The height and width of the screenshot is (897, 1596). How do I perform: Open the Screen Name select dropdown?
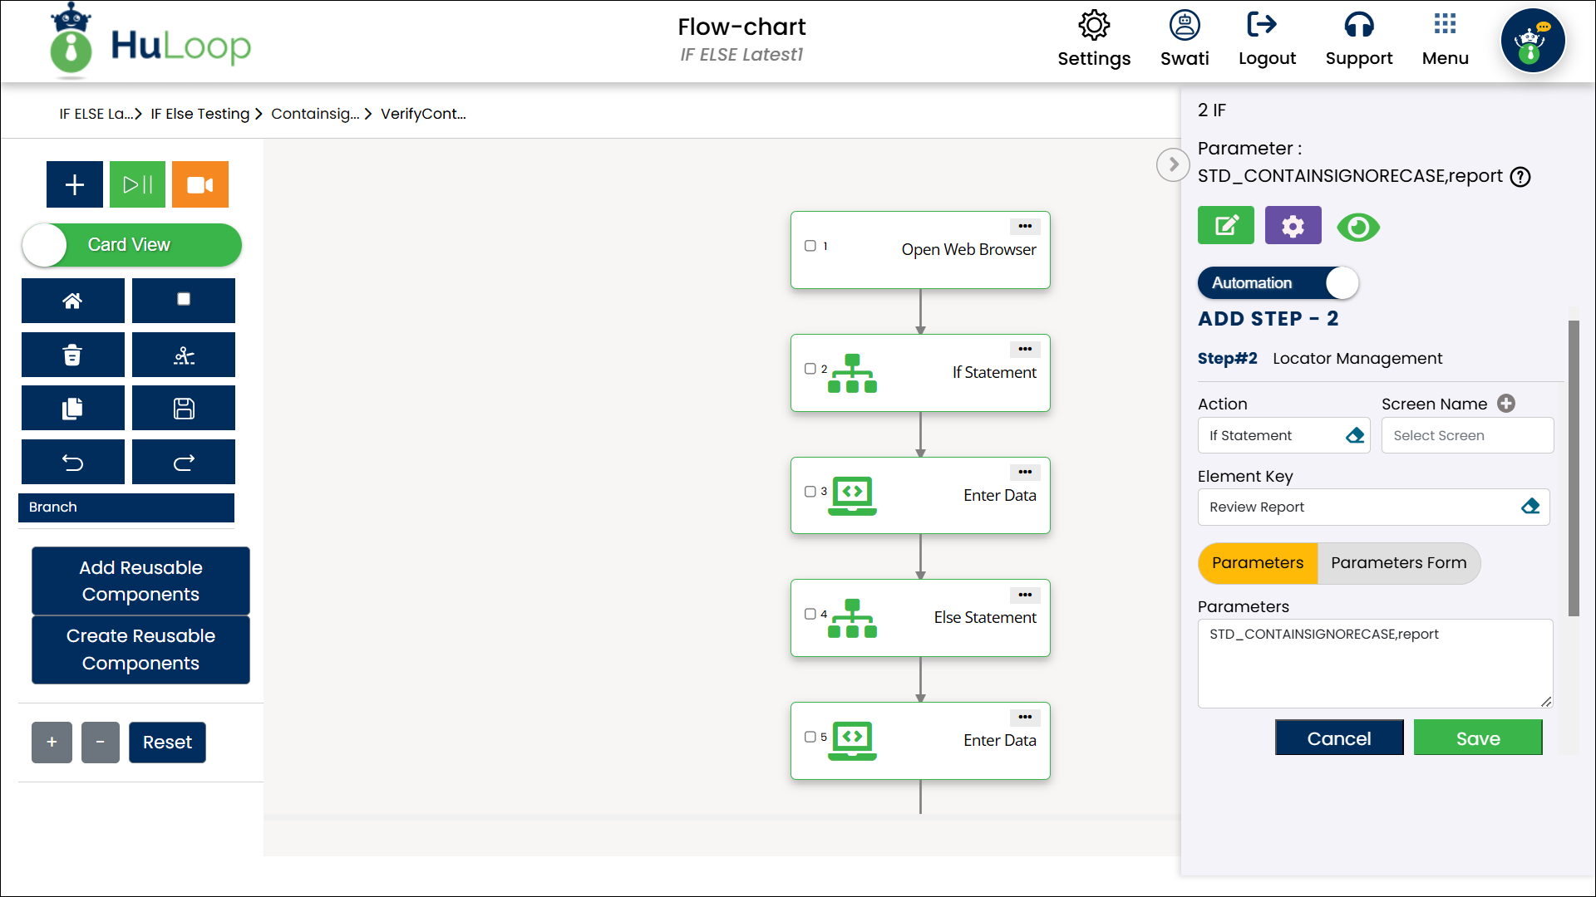(1467, 435)
